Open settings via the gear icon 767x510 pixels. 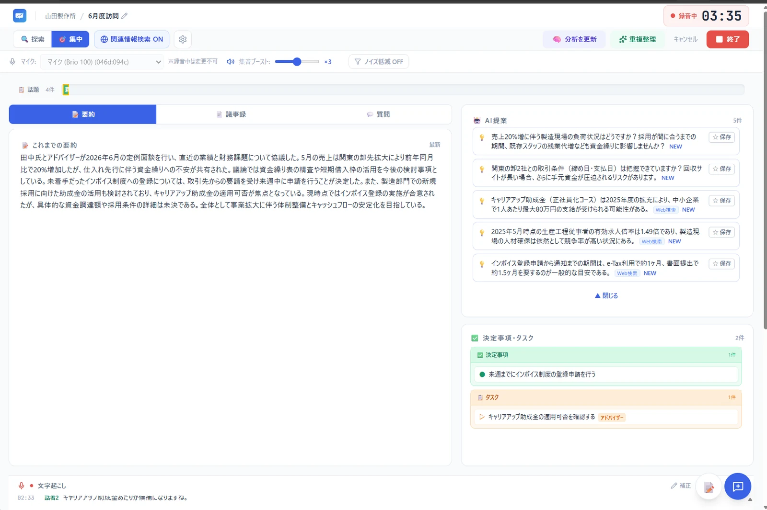click(x=183, y=39)
